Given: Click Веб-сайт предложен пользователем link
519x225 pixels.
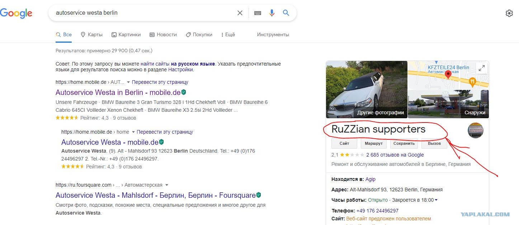Looking at the screenshot, I should click(388, 219).
